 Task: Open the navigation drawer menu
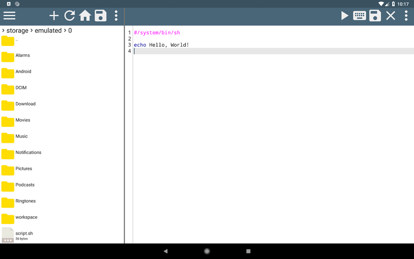(9, 16)
